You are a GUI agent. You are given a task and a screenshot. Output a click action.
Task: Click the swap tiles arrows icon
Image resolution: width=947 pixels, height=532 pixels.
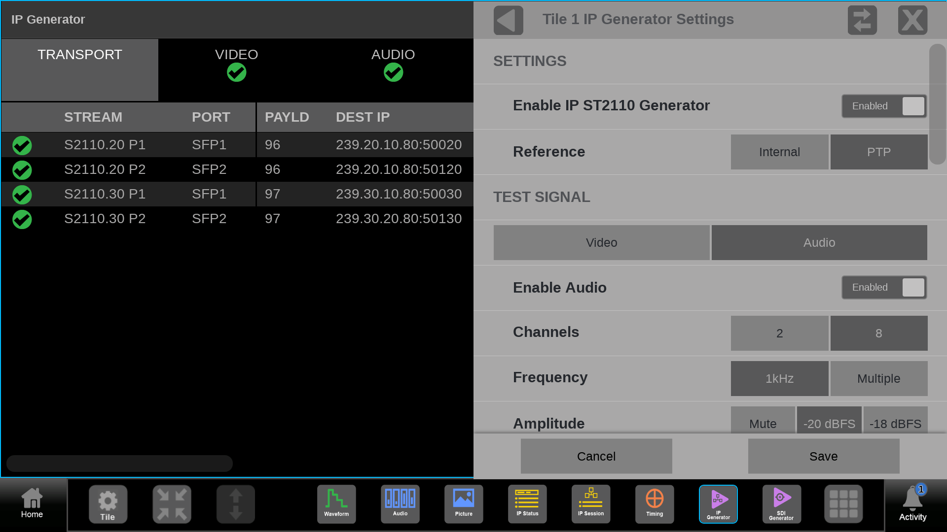[x=862, y=20]
